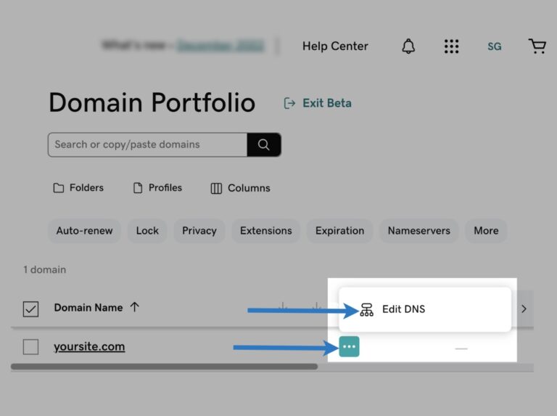The image size is (557, 416).
Task: Click the Exit Beta link
Action: coord(318,103)
